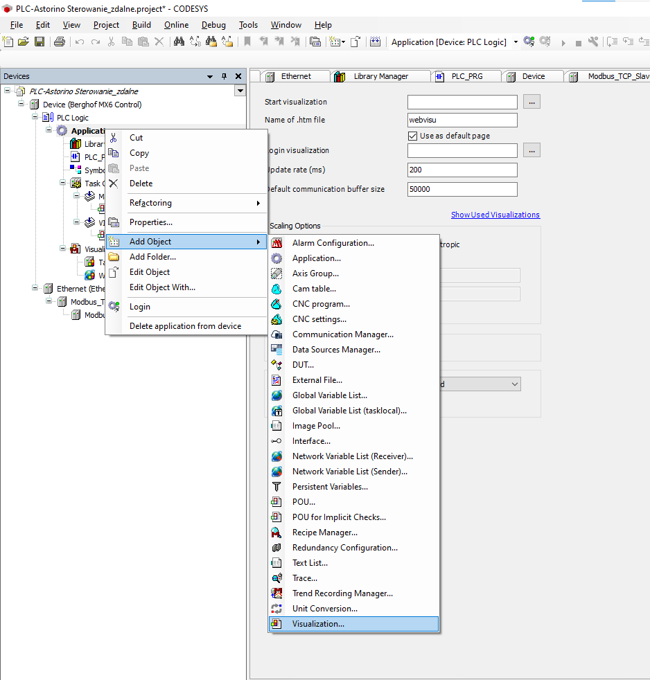Click the Stop square toolbar icon

click(x=579, y=44)
